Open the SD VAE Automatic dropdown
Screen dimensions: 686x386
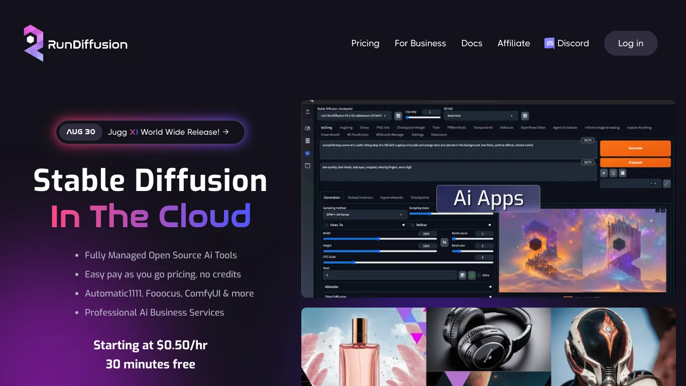(481, 116)
